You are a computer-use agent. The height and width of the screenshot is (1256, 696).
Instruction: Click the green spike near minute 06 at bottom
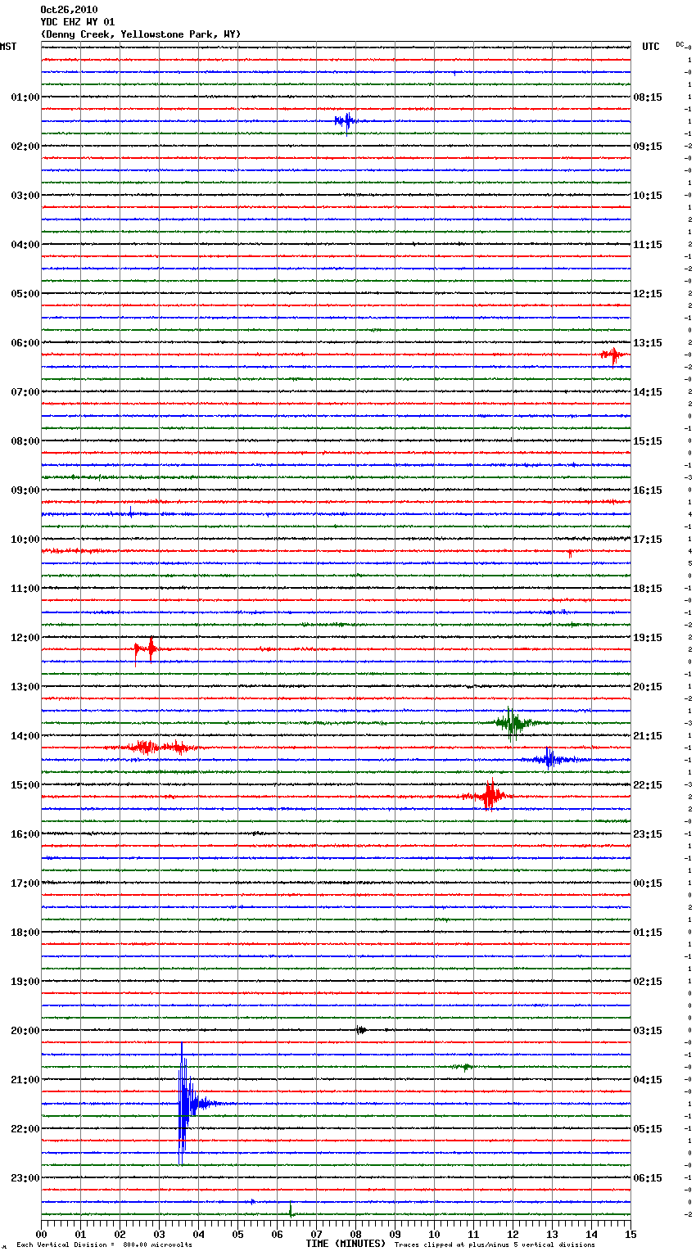290,1210
